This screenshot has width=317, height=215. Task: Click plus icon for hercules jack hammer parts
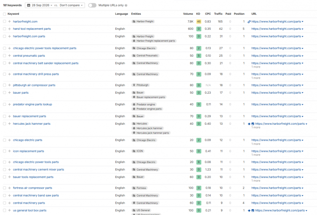pyautogui.click(x=9, y=123)
